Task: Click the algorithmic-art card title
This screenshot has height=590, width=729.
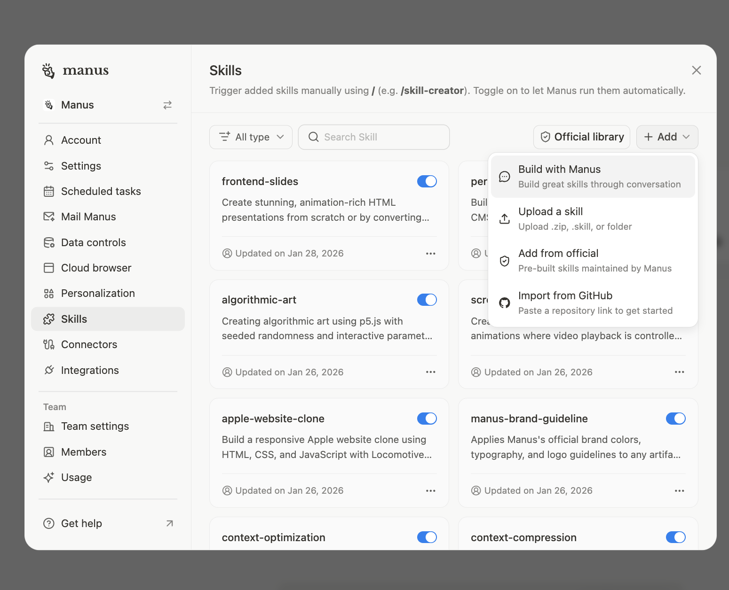Action: point(259,300)
